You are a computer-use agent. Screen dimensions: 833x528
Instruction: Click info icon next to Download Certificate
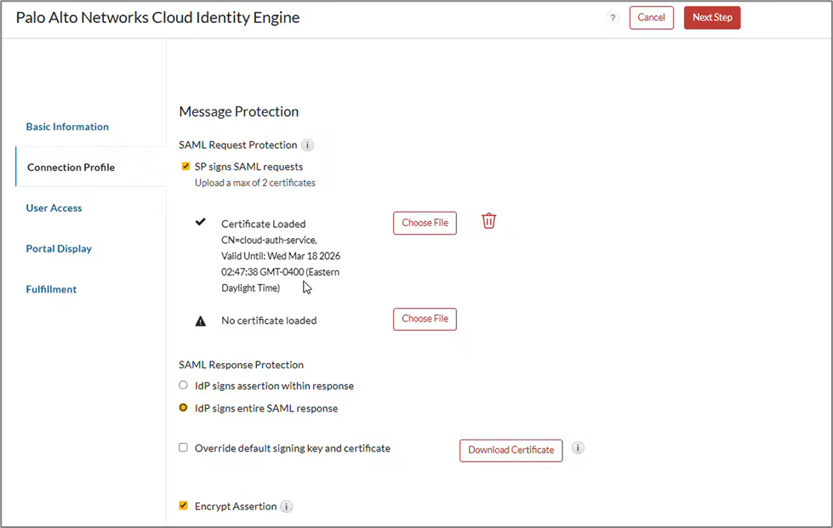pos(578,448)
